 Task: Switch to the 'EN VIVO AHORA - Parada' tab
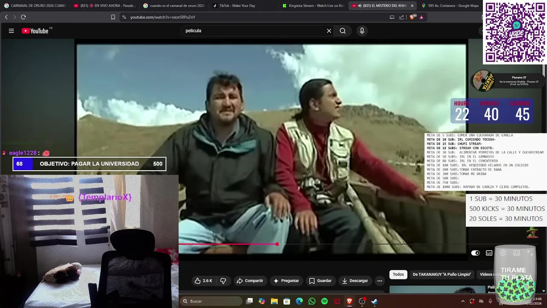point(104,6)
